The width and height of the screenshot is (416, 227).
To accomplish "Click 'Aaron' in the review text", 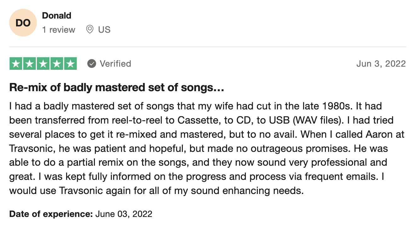I will [378, 134].
